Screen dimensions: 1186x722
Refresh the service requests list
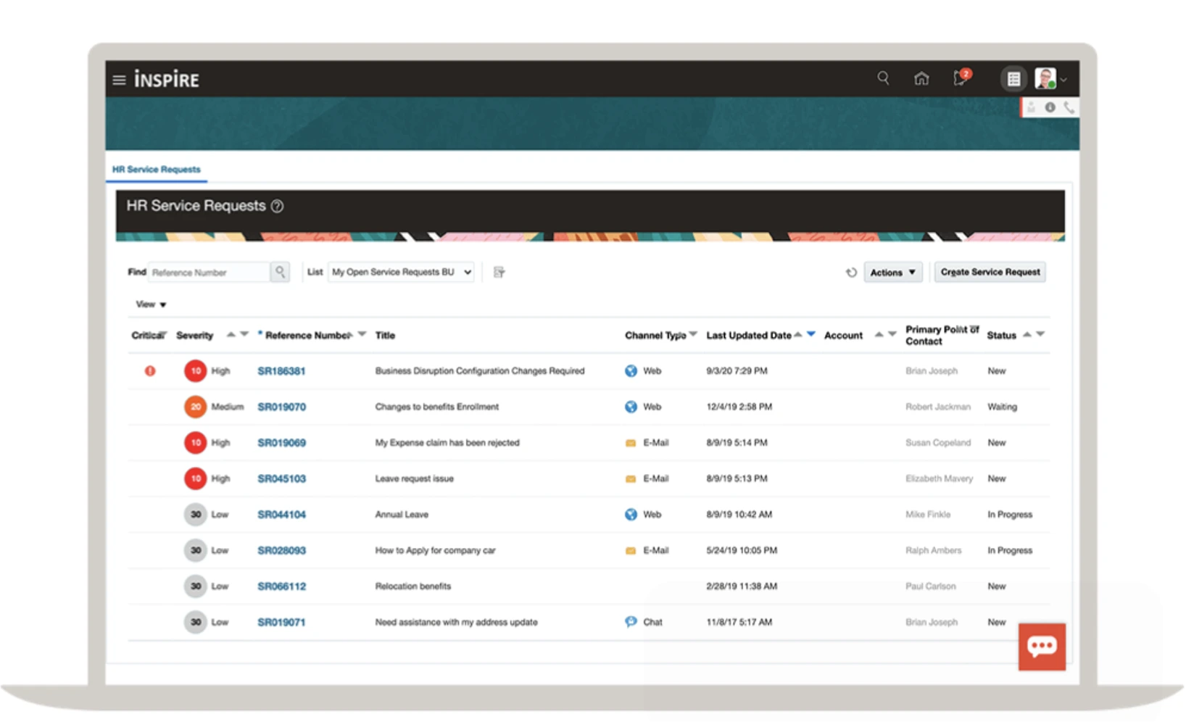pyautogui.click(x=851, y=273)
